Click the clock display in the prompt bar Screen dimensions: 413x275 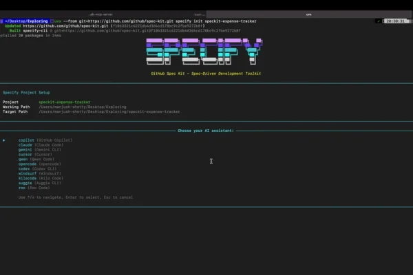point(395,21)
